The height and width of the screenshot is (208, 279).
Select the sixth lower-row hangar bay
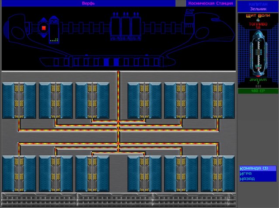click(218, 174)
